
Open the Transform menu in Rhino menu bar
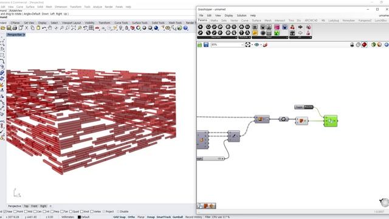75,7
